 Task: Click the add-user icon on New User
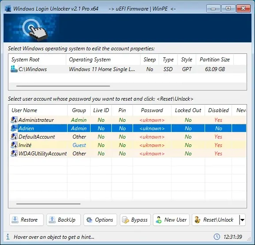[159, 220]
